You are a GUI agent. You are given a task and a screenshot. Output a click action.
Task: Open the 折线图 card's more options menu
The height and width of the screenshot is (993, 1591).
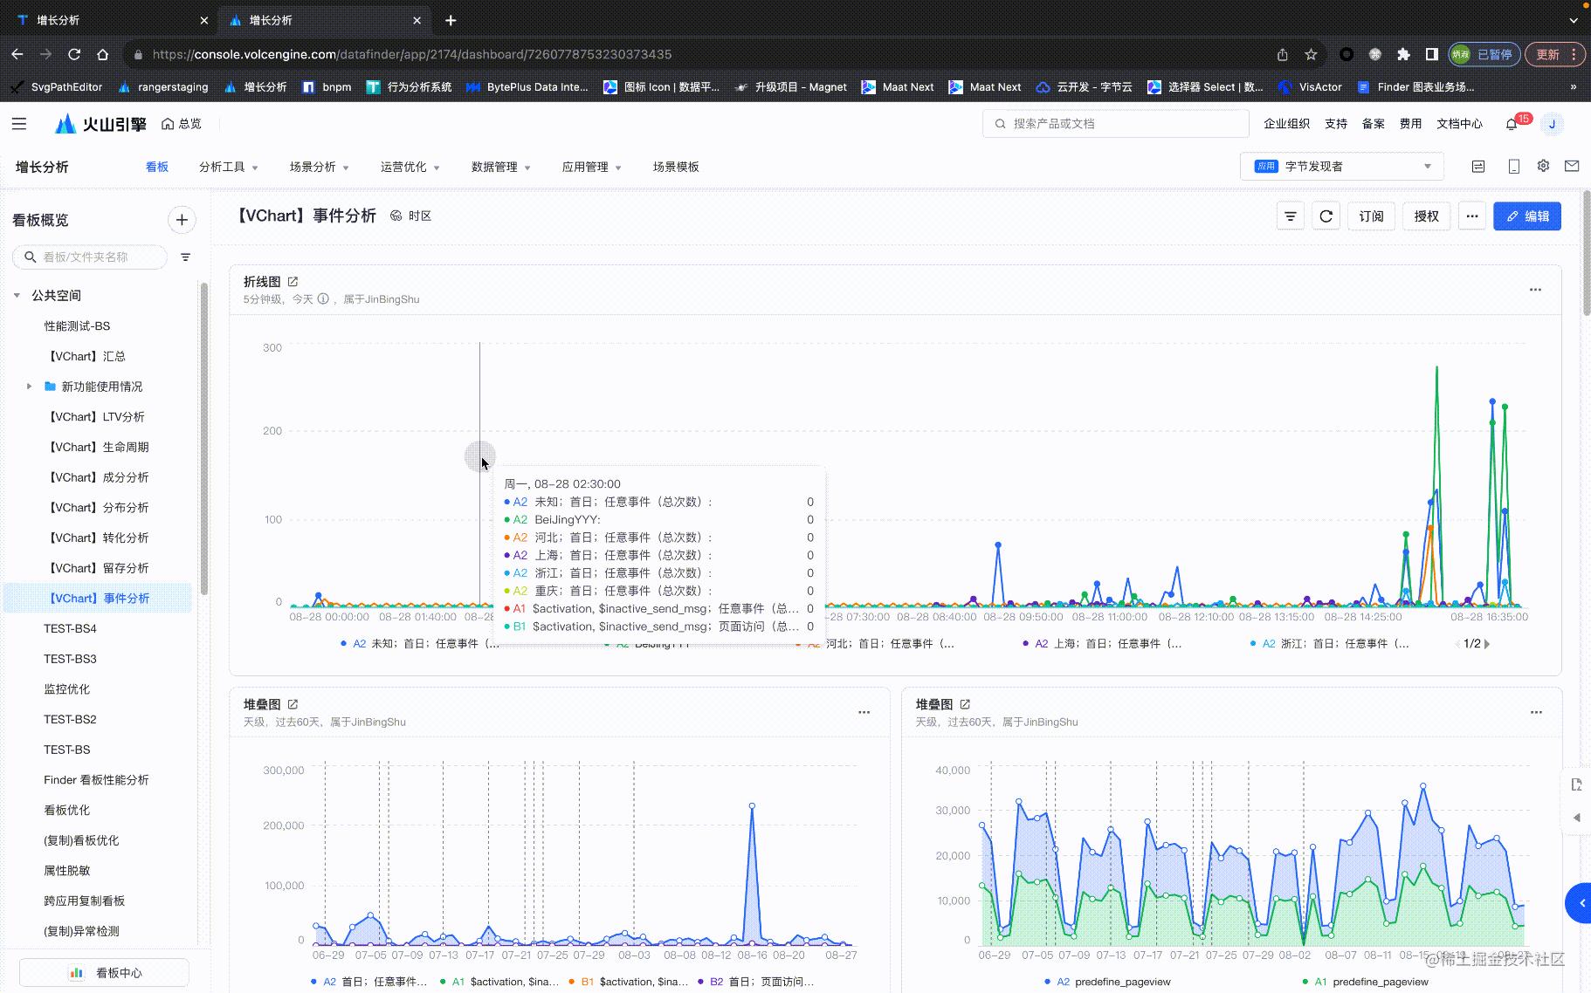(x=1535, y=289)
